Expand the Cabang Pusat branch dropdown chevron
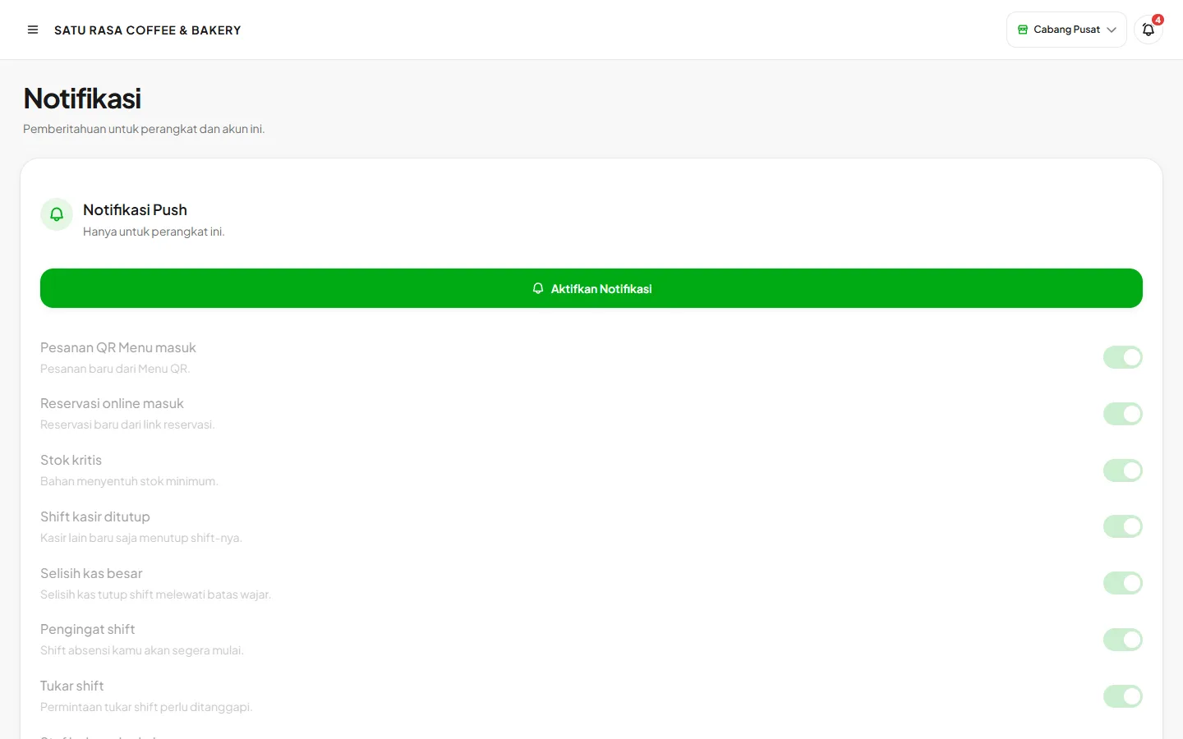This screenshot has height=739, width=1183. (x=1112, y=30)
